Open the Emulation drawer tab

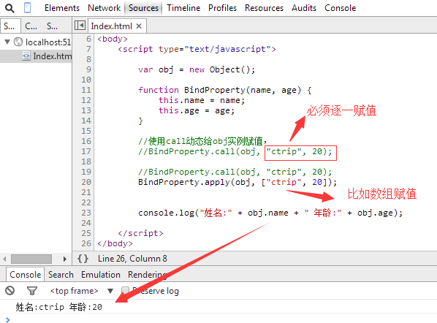click(x=101, y=275)
